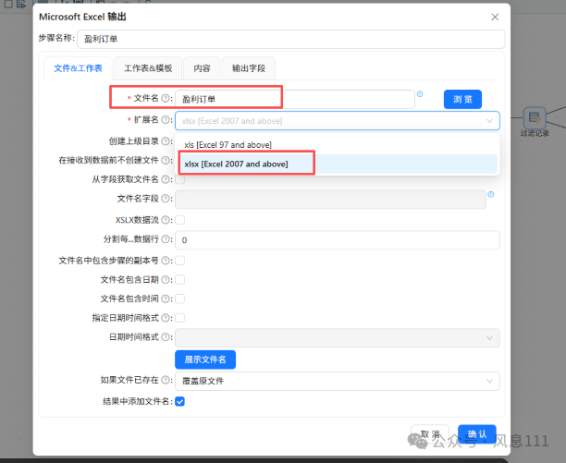The height and width of the screenshot is (463, 566).
Task: Click the 浏览 browse button
Action: point(462,99)
